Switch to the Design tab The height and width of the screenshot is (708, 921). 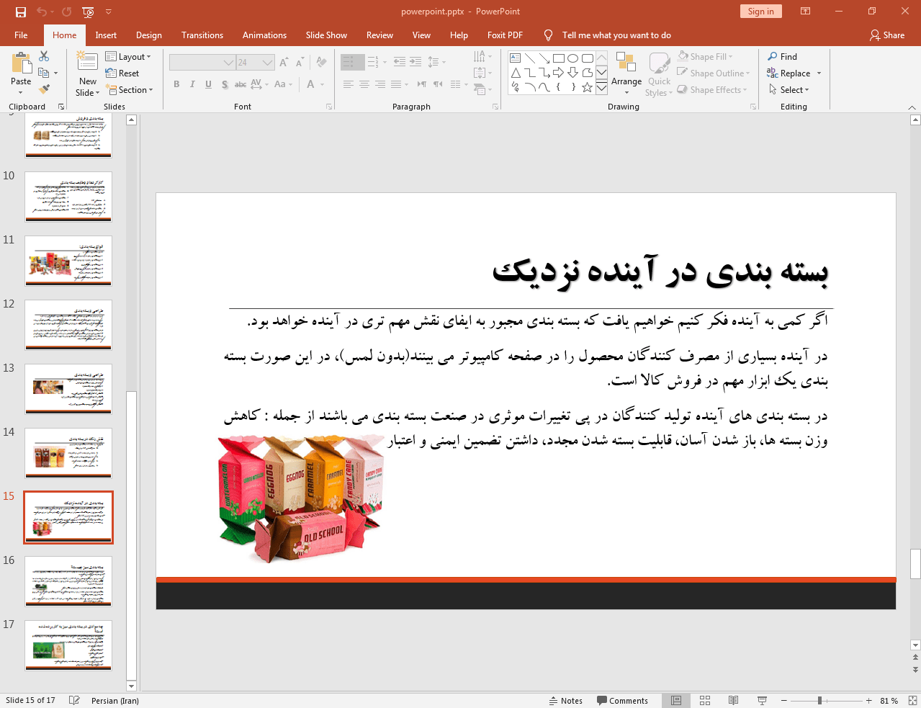148,35
